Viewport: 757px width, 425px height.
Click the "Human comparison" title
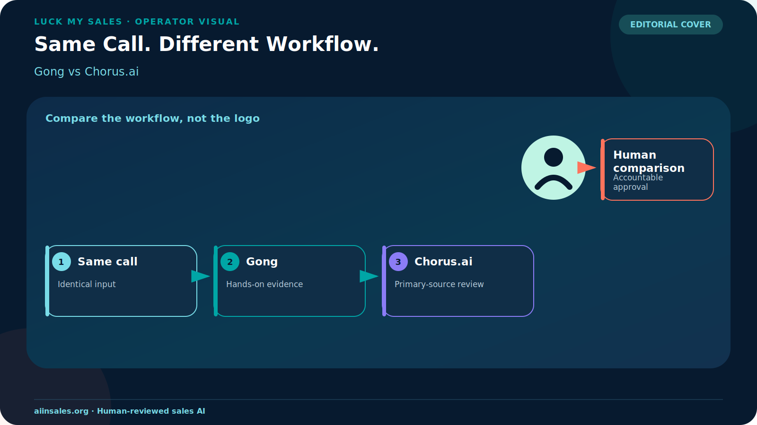649,161
